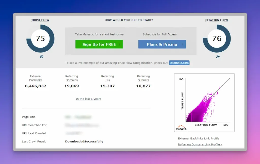Click the Citation Flow heading label
Screen dimensions: 260x164
[217, 20]
